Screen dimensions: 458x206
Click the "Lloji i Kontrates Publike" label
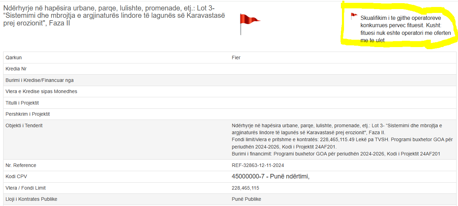[31, 199]
